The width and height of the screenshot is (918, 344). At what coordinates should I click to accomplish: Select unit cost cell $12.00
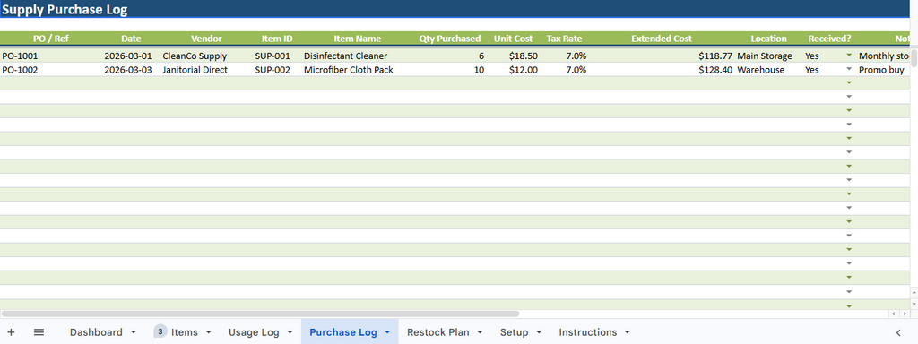coord(524,70)
